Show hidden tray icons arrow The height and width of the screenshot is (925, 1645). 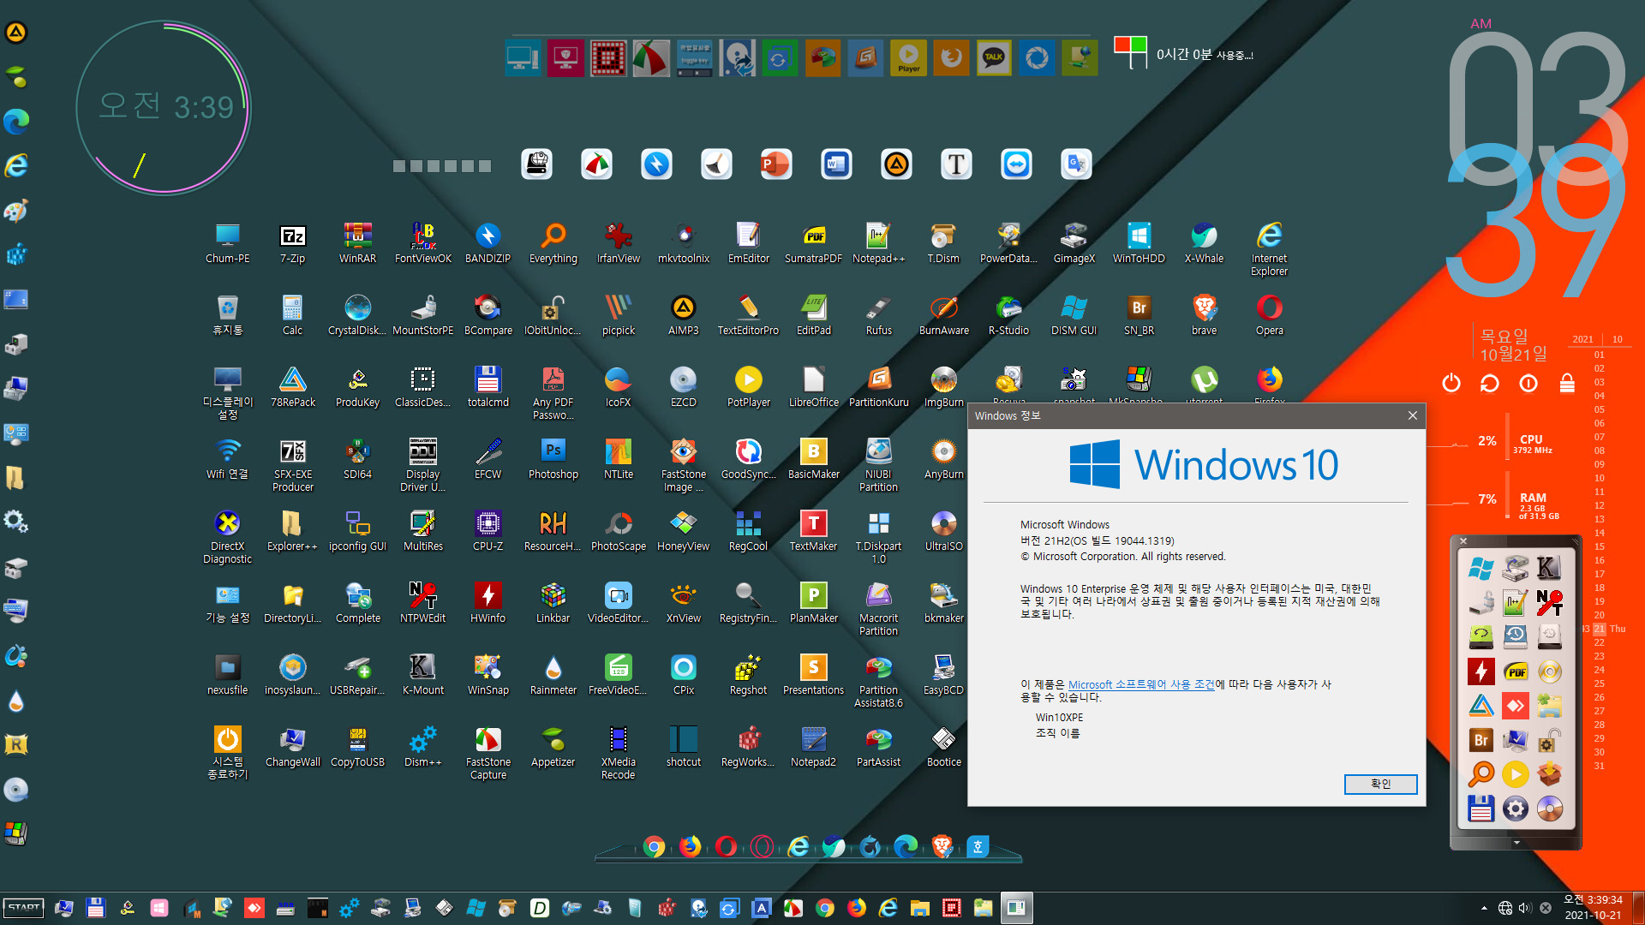point(1484,908)
